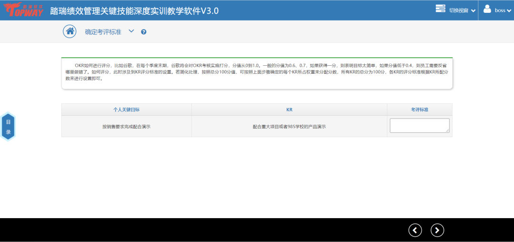Screen dimensions: 514x242
Task: Click into the 考评标准 text area
Action: (x=419, y=125)
